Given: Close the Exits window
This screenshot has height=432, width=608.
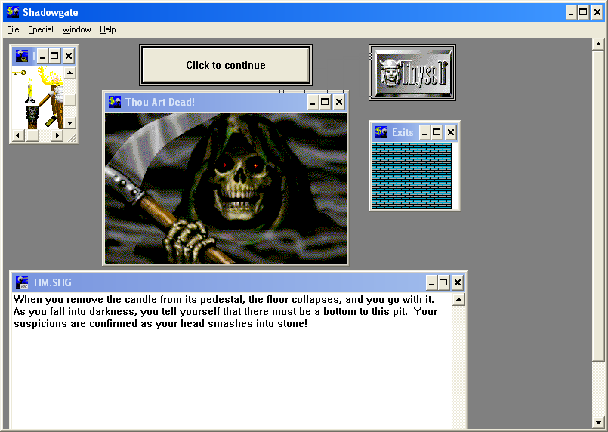Looking at the screenshot, I should [x=451, y=133].
